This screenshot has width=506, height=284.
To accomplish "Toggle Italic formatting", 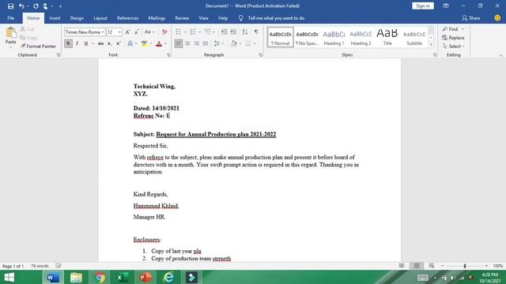I will [77, 43].
